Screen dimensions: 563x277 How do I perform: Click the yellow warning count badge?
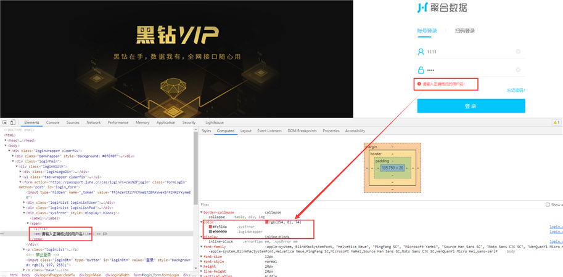(x=556, y=122)
